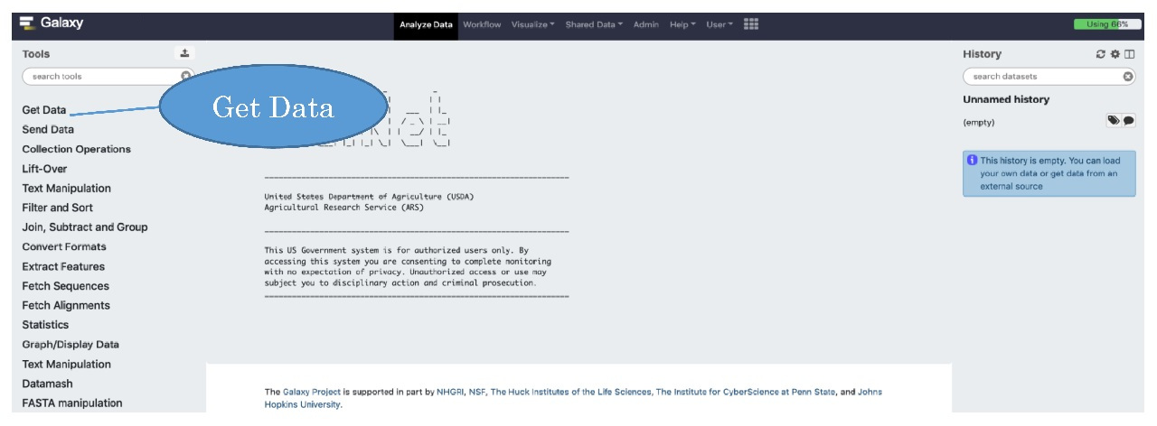Edit history tags with the tag icon

[1114, 120]
